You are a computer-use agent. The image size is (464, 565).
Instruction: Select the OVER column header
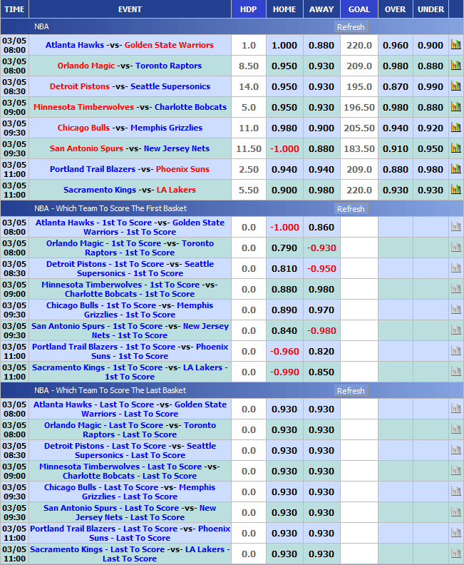click(396, 9)
